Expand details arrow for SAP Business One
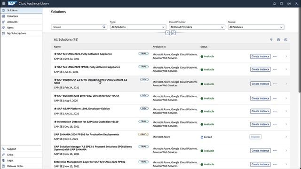Image resolution: width=301 pixels, height=169 pixels. [x=286, y=98]
